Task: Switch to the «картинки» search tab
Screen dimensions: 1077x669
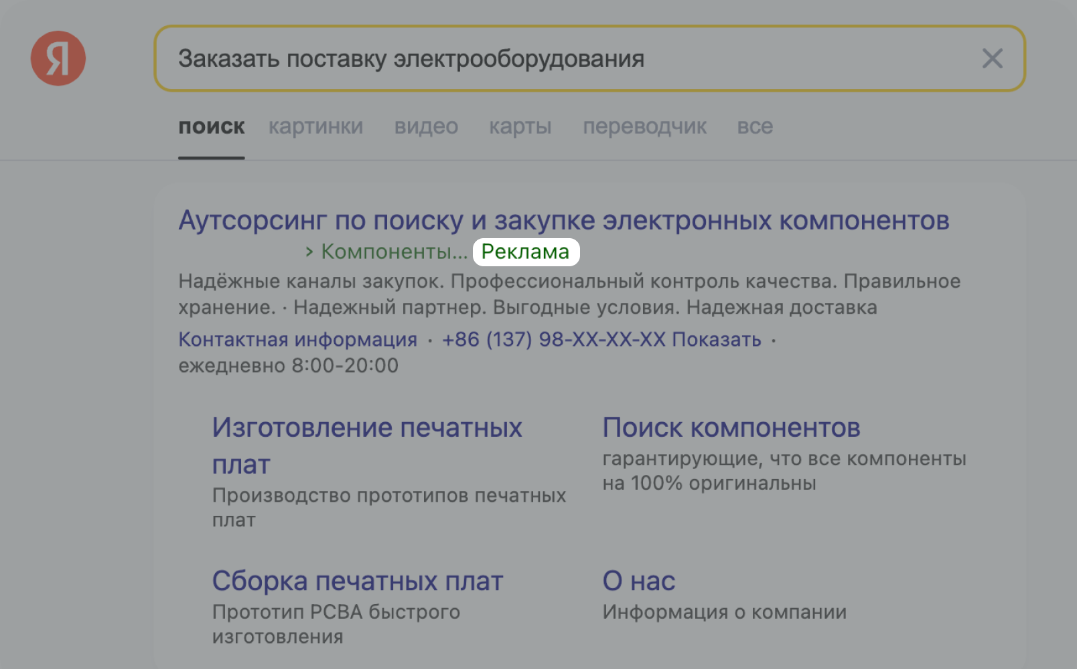Action: point(316,126)
